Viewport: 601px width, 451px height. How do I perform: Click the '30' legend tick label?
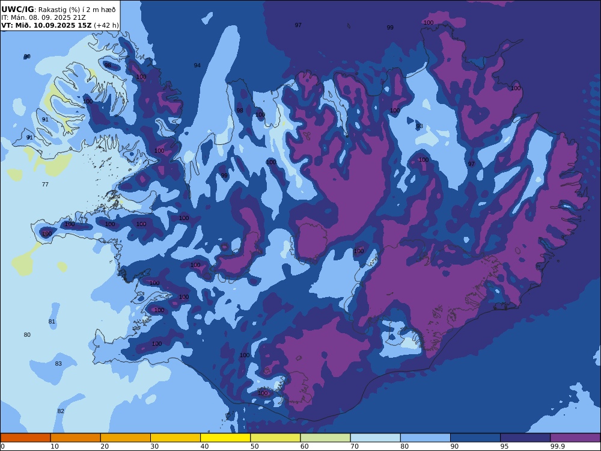point(154,446)
